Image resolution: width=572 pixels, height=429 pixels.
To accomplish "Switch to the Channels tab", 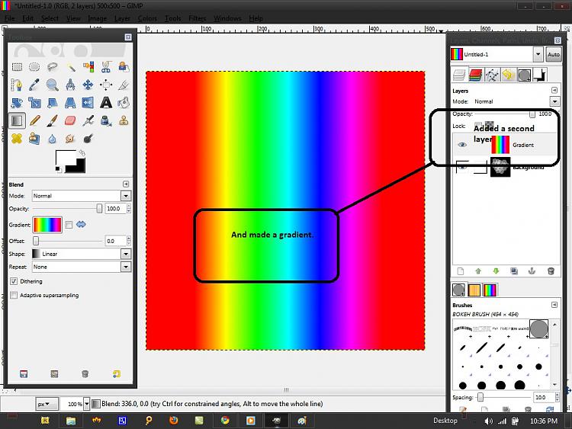I will pos(475,75).
